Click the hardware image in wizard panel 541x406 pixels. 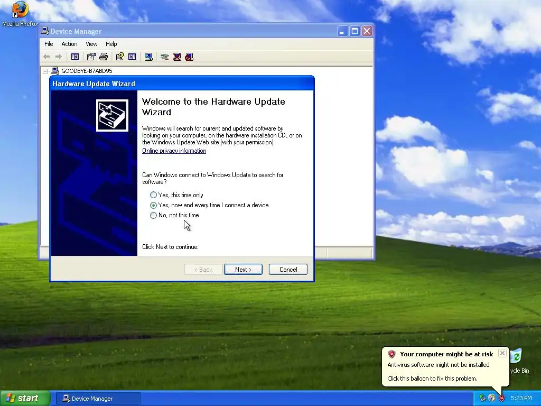point(112,116)
